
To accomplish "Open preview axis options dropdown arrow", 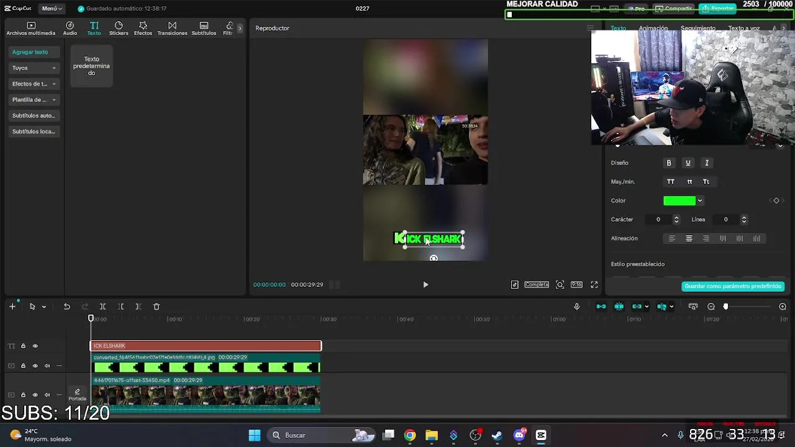I will click(x=671, y=307).
